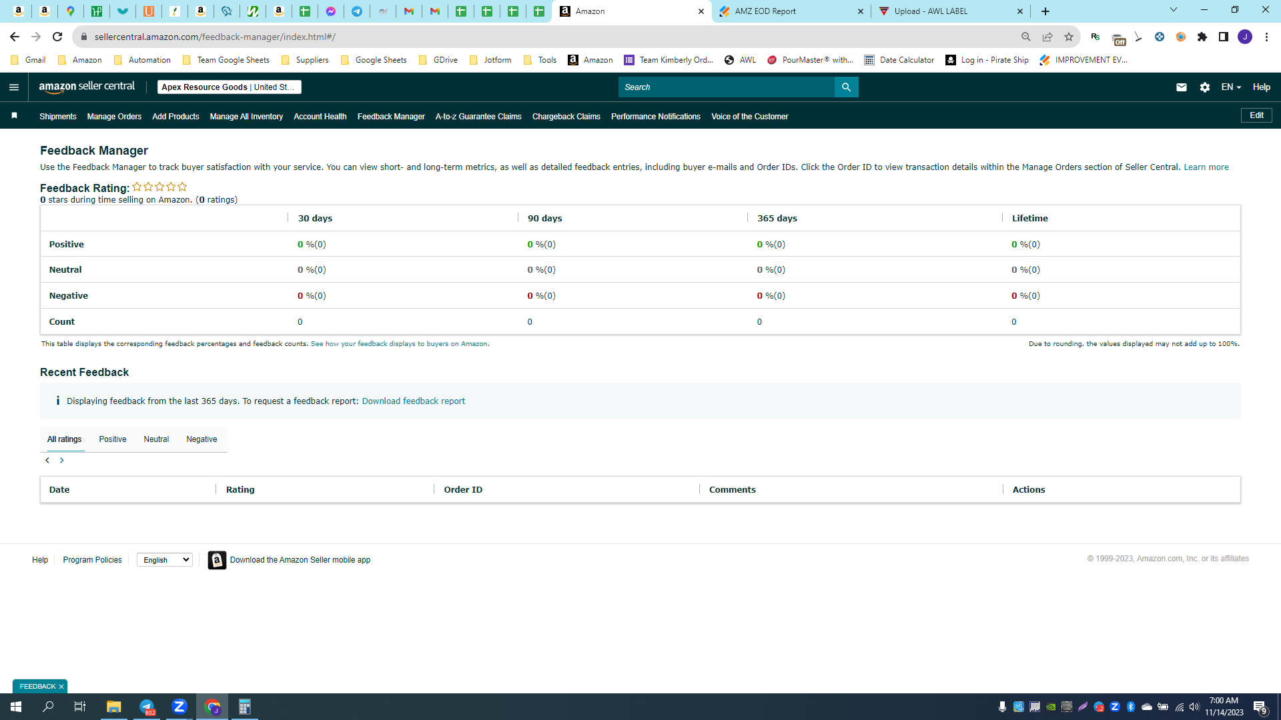
Task: Click inside the Seller Central search field
Action: [727, 87]
